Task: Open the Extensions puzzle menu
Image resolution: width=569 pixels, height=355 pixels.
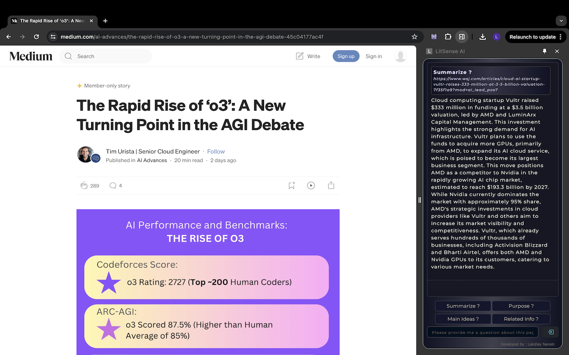Action: (x=448, y=37)
